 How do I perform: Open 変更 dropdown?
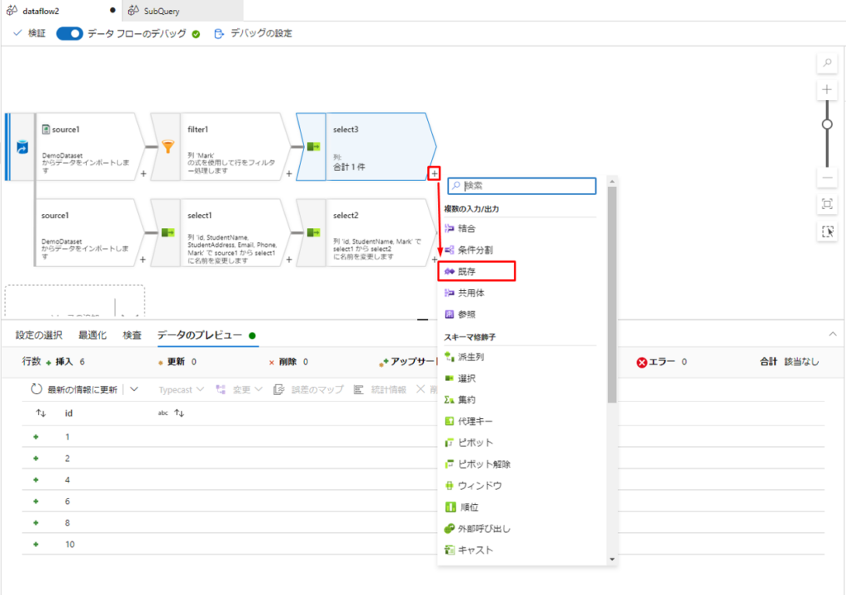pos(239,389)
